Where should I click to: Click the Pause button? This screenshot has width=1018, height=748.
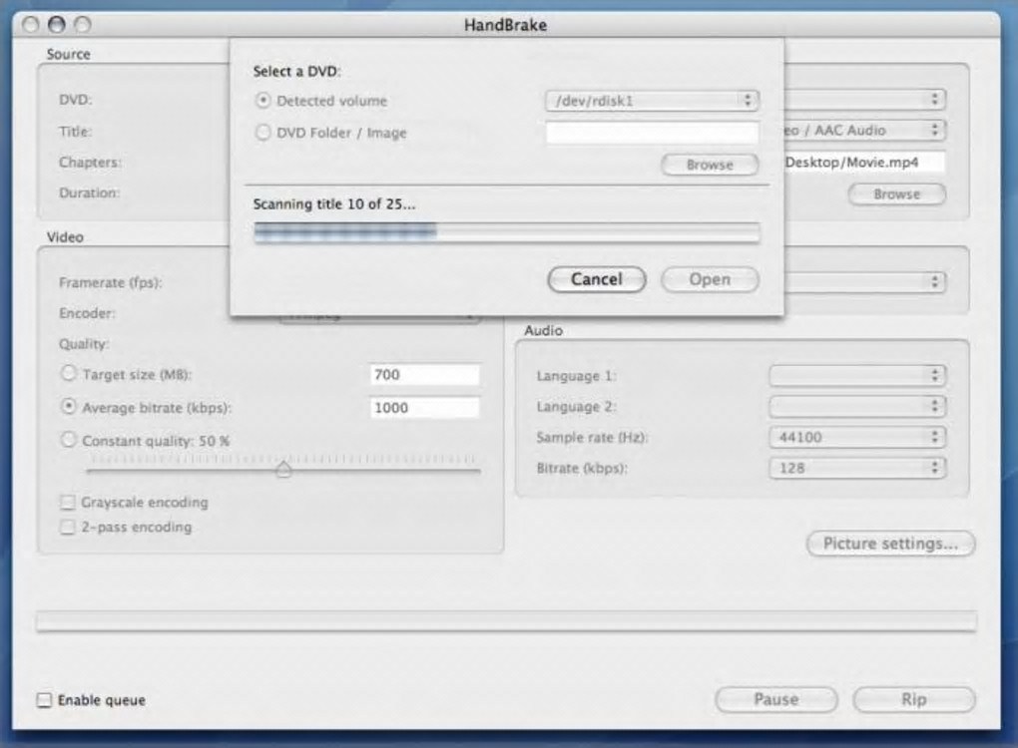point(776,699)
